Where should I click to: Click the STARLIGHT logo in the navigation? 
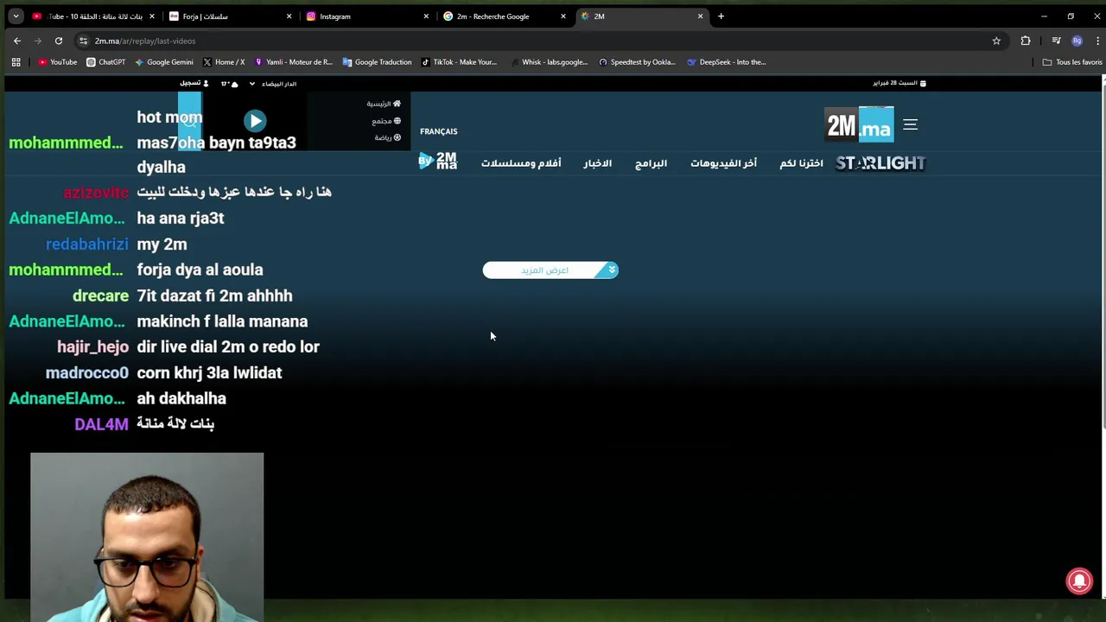[x=880, y=162]
